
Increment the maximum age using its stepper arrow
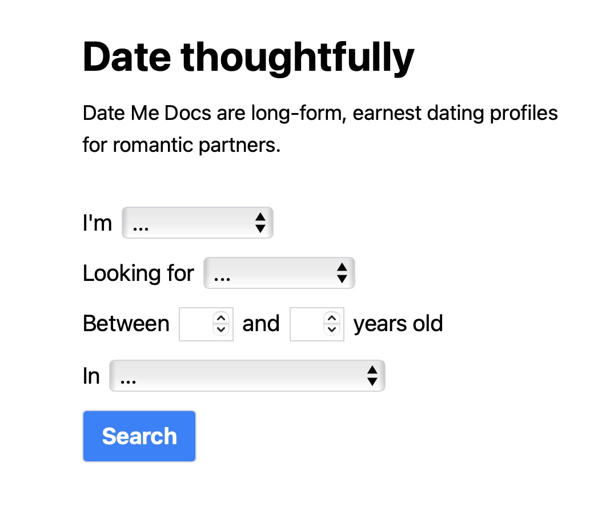(x=332, y=318)
